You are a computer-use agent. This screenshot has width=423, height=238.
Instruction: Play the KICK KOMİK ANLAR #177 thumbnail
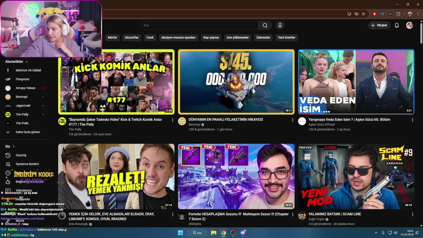[x=116, y=82]
